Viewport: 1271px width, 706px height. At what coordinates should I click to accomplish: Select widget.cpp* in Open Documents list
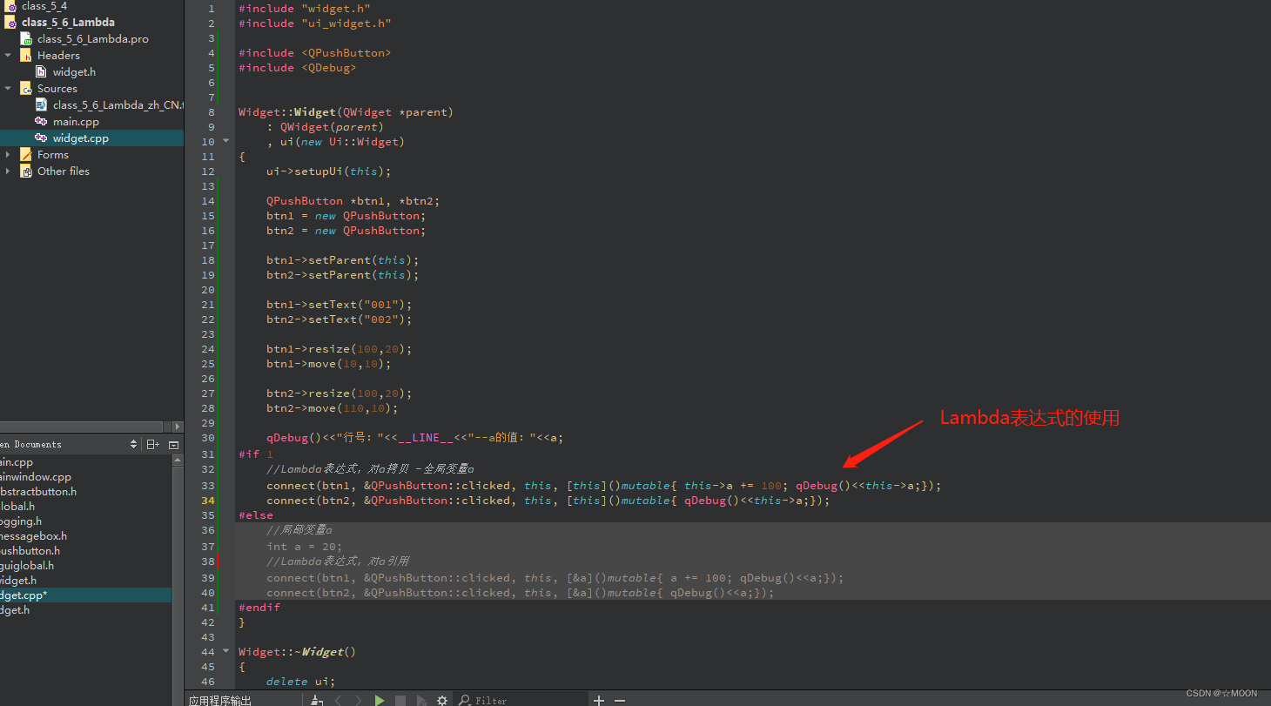coord(85,595)
